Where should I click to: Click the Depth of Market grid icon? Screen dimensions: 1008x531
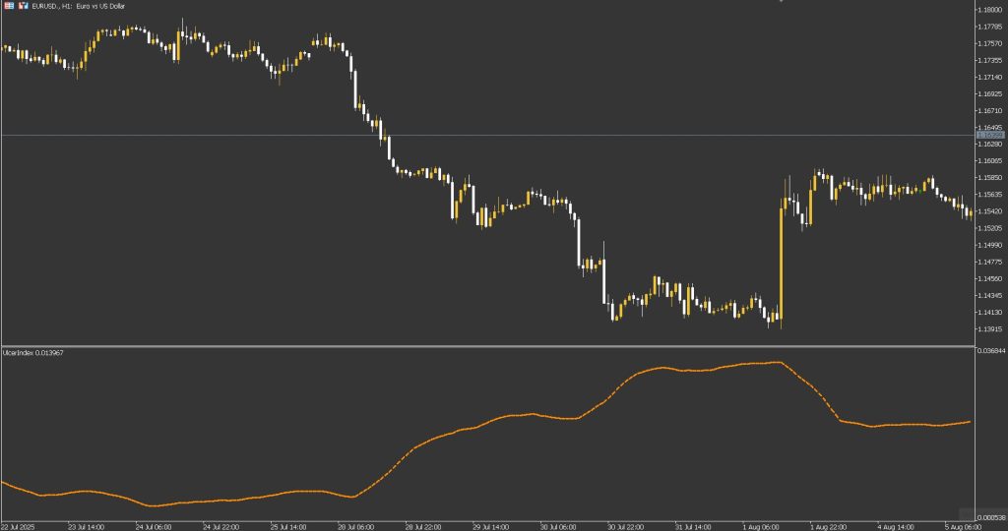click(9, 6)
